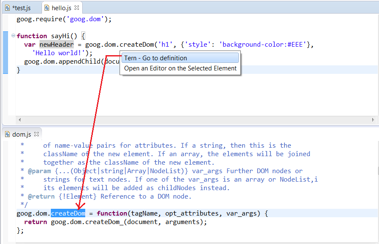Click the tagName parameter in dom.js
The image size is (379, 244).
pyautogui.click(x=144, y=213)
